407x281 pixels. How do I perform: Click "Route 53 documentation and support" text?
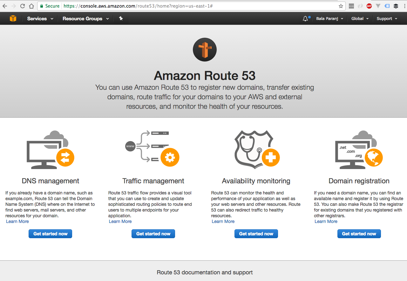point(205,272)
